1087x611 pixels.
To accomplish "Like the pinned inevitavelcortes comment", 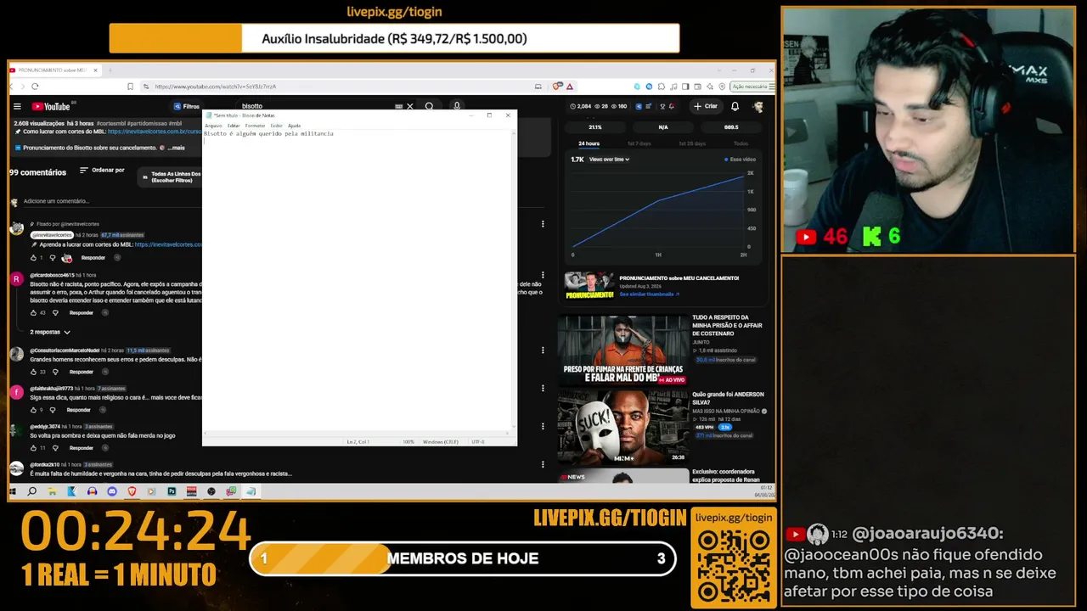I will pos(34,258).
